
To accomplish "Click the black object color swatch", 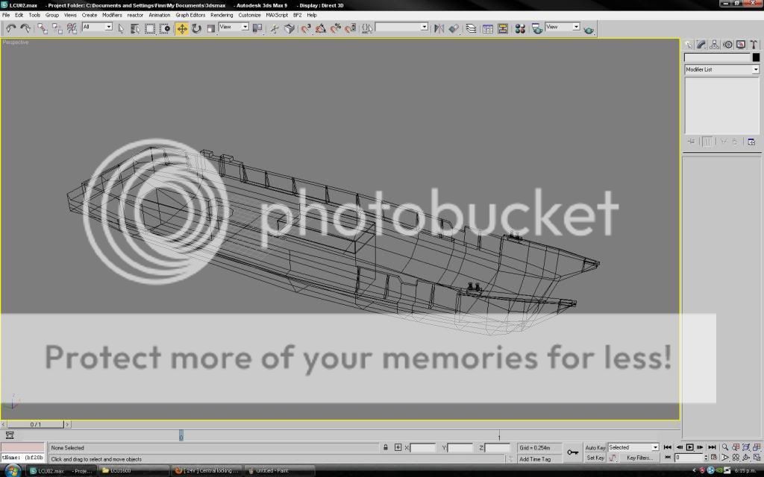I will point(756,57).
